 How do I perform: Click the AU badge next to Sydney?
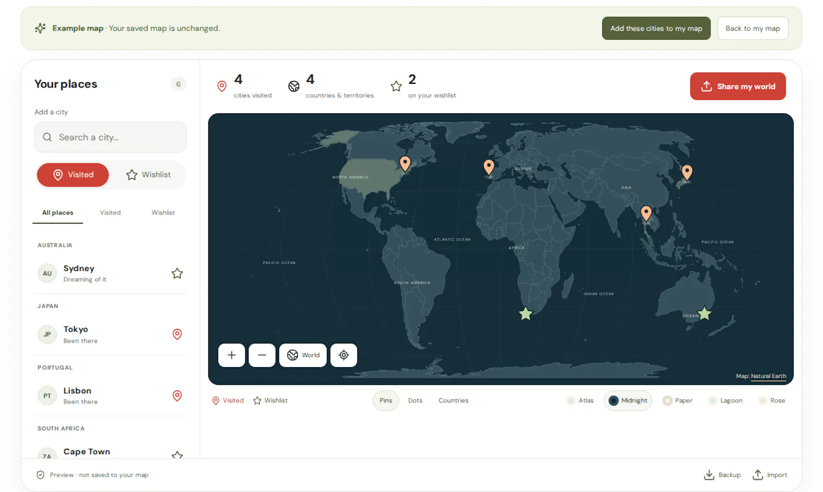47,274
